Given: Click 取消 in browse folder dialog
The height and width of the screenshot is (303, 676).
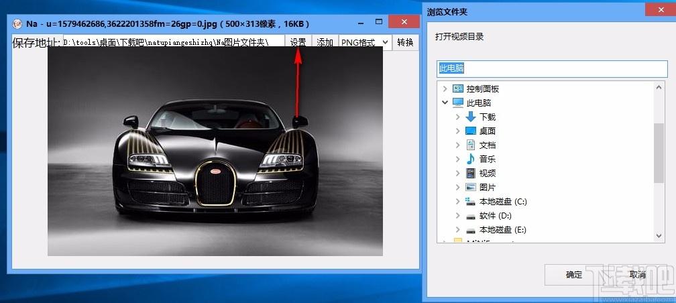Looking at the screenshot, I should tap(637, 275).
